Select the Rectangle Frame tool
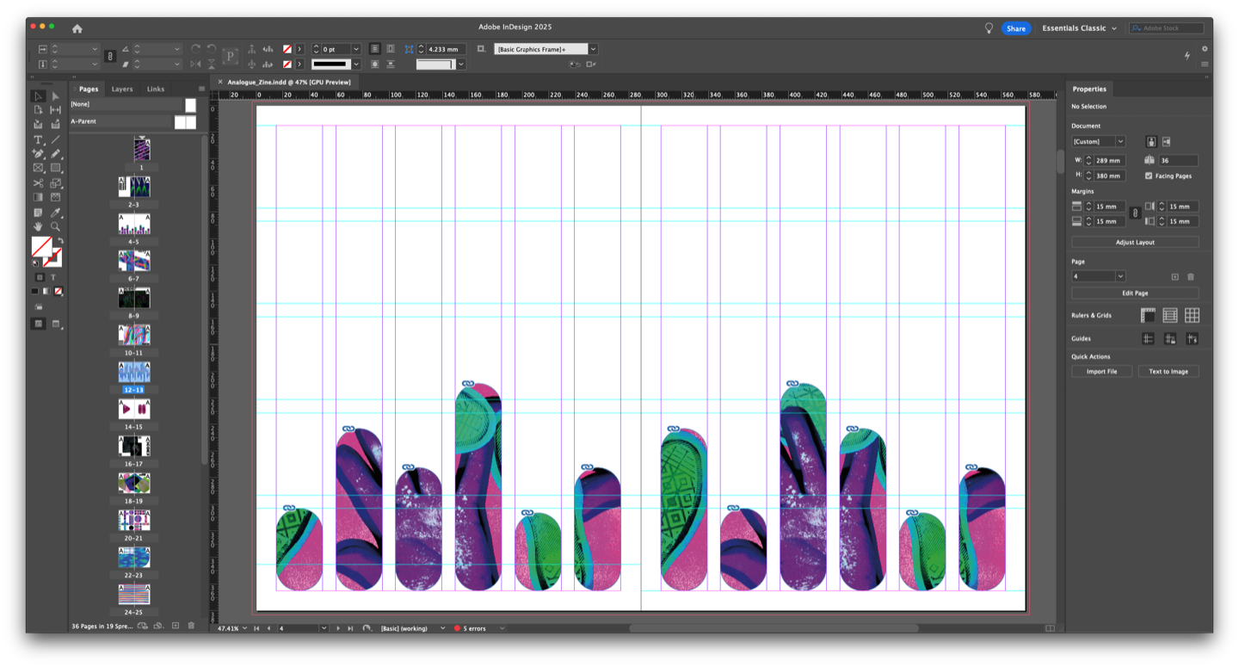Image resolution: width=1239 pixels, height=667 pixels. click(x=38, y=169)
